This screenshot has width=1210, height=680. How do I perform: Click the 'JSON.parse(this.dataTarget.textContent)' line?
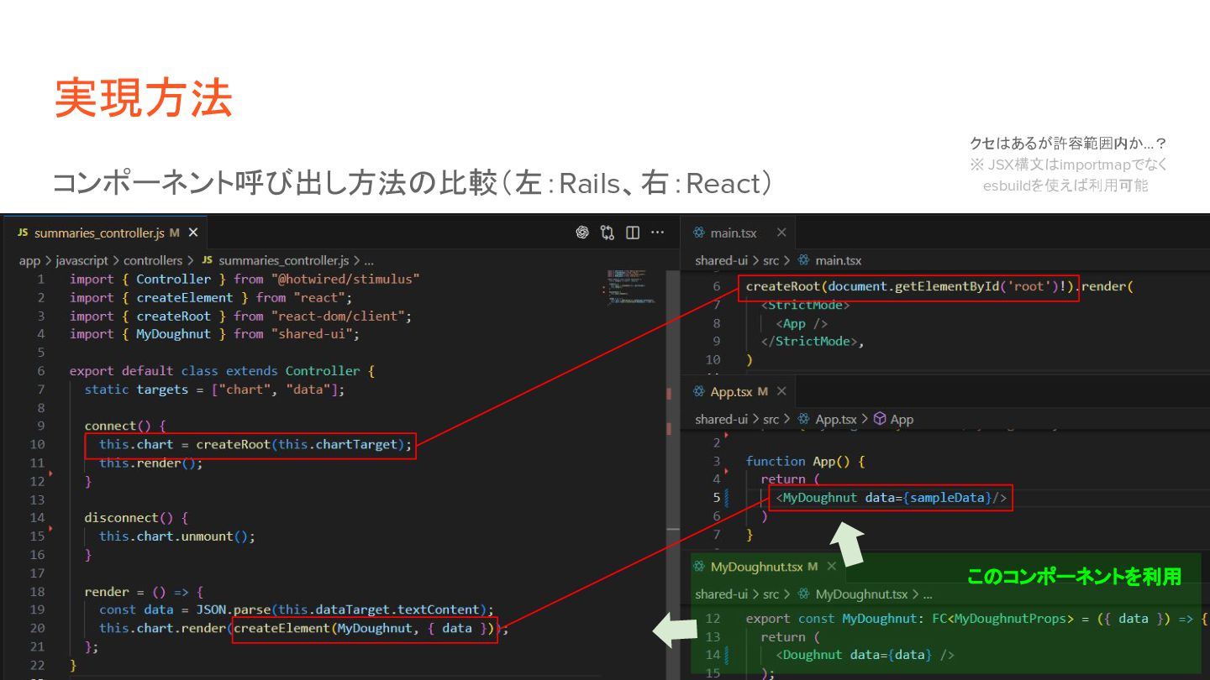click(x=297, y=609)
